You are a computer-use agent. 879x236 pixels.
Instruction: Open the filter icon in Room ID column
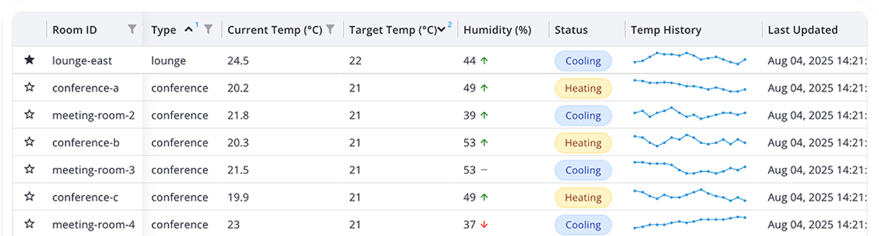(132, 29)
